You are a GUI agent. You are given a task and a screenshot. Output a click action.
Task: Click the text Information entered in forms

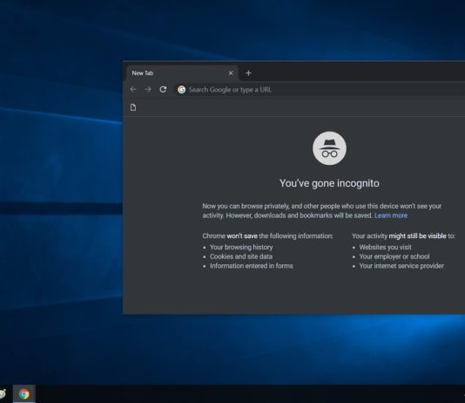tap(251, 266)
